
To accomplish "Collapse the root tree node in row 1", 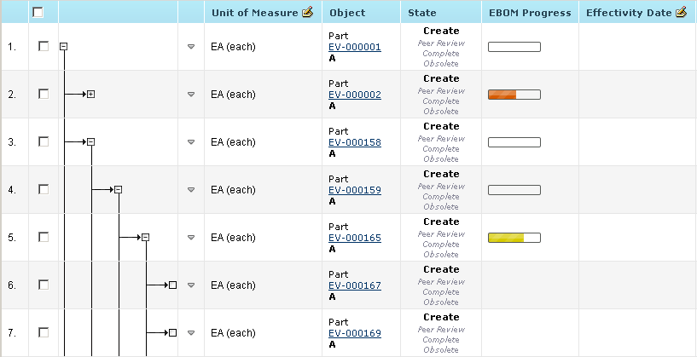I will [64, 47].
